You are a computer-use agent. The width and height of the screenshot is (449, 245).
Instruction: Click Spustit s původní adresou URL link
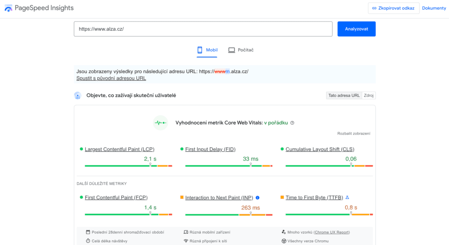point(111,78)
